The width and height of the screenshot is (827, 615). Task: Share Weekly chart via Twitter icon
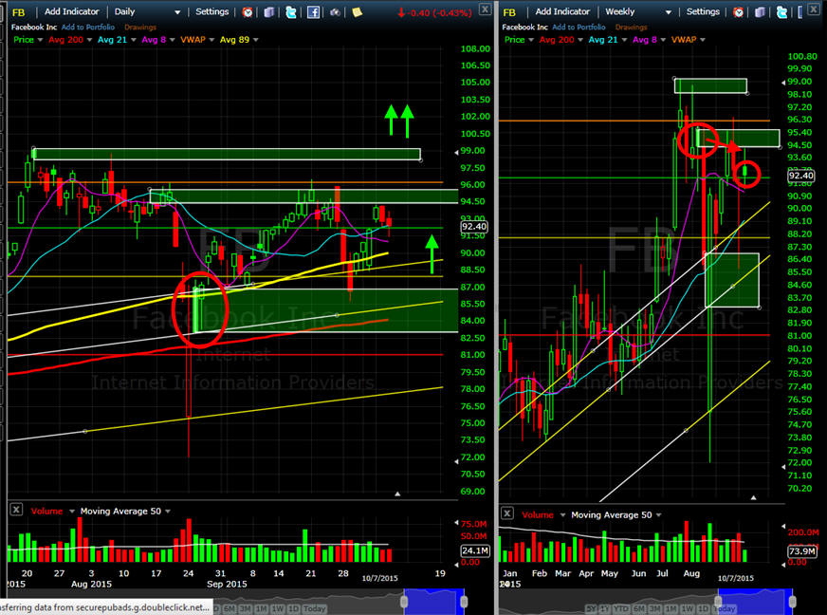[781, 12]
